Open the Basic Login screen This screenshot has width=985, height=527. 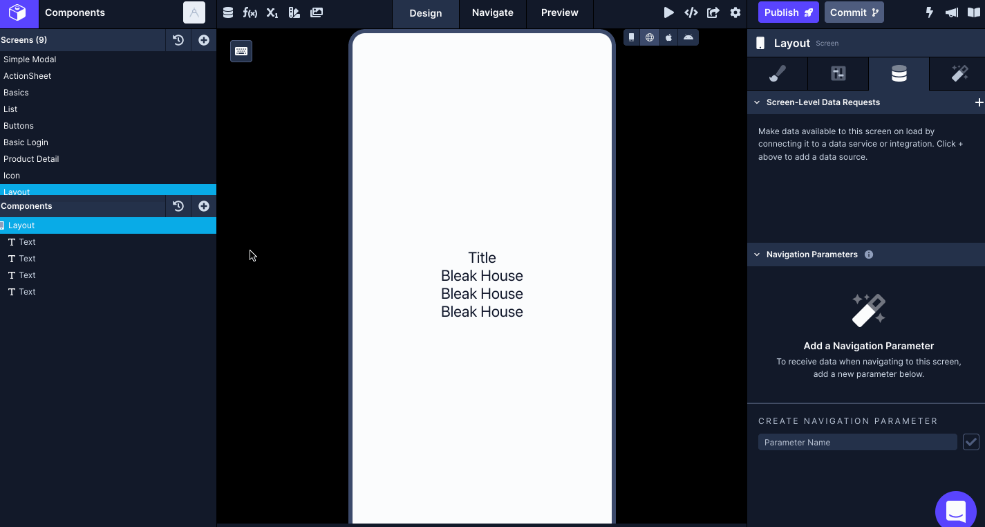tap(108, 142)
